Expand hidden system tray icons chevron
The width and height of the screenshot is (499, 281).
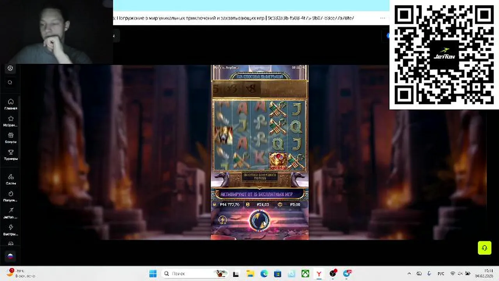409,274
